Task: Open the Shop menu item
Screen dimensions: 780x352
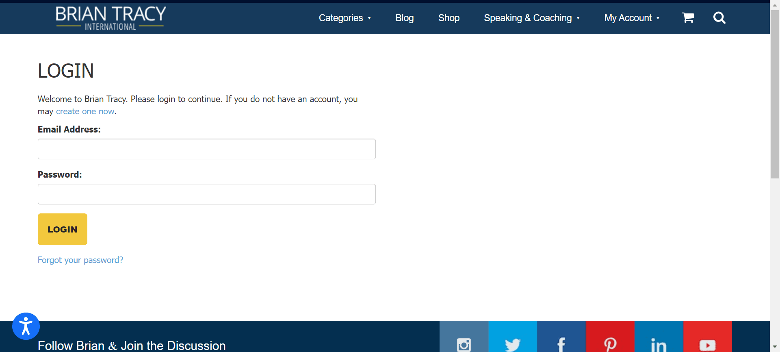Action: [x=448, y=18]
